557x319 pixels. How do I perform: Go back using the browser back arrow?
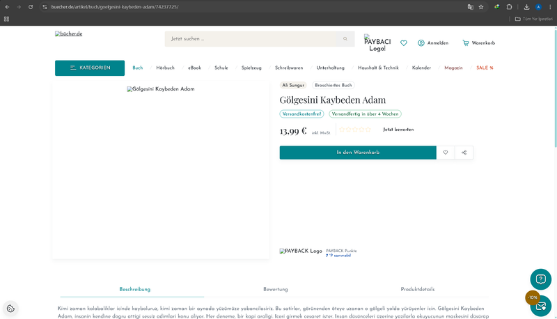click(x=7, y=7)
